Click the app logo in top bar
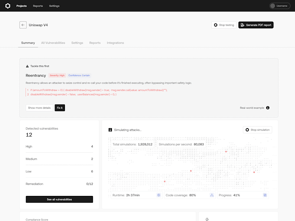295x221 pixels. pyautogui.click(x=8, y=6)
